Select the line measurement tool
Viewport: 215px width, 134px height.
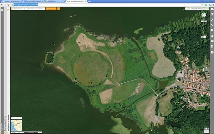point(212,25)
